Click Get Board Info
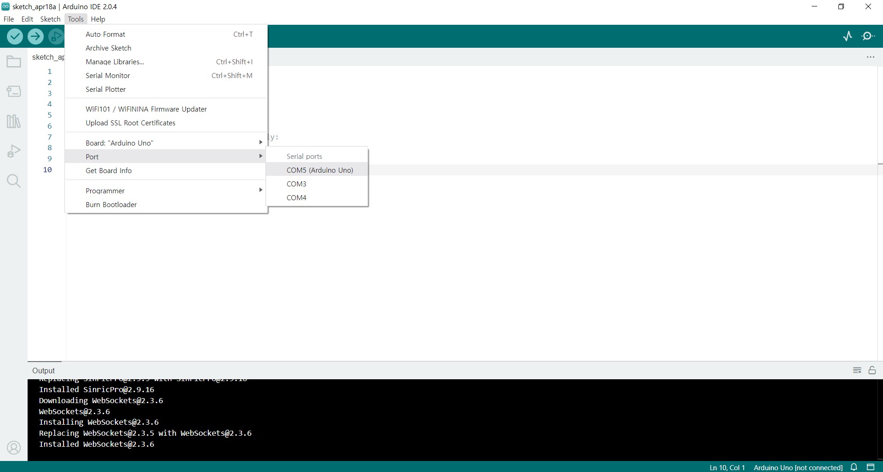 pyautogui.click(x=166, y=170)
